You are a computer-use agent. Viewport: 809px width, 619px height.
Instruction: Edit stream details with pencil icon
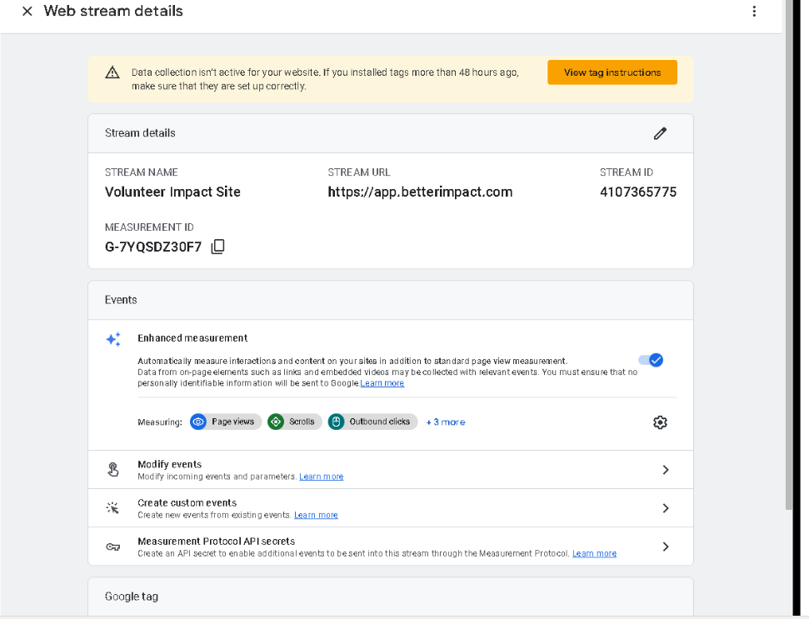click(660, 133)
